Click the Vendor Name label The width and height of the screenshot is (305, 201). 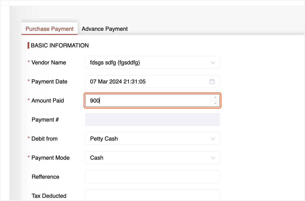click(x=49, y=63)
